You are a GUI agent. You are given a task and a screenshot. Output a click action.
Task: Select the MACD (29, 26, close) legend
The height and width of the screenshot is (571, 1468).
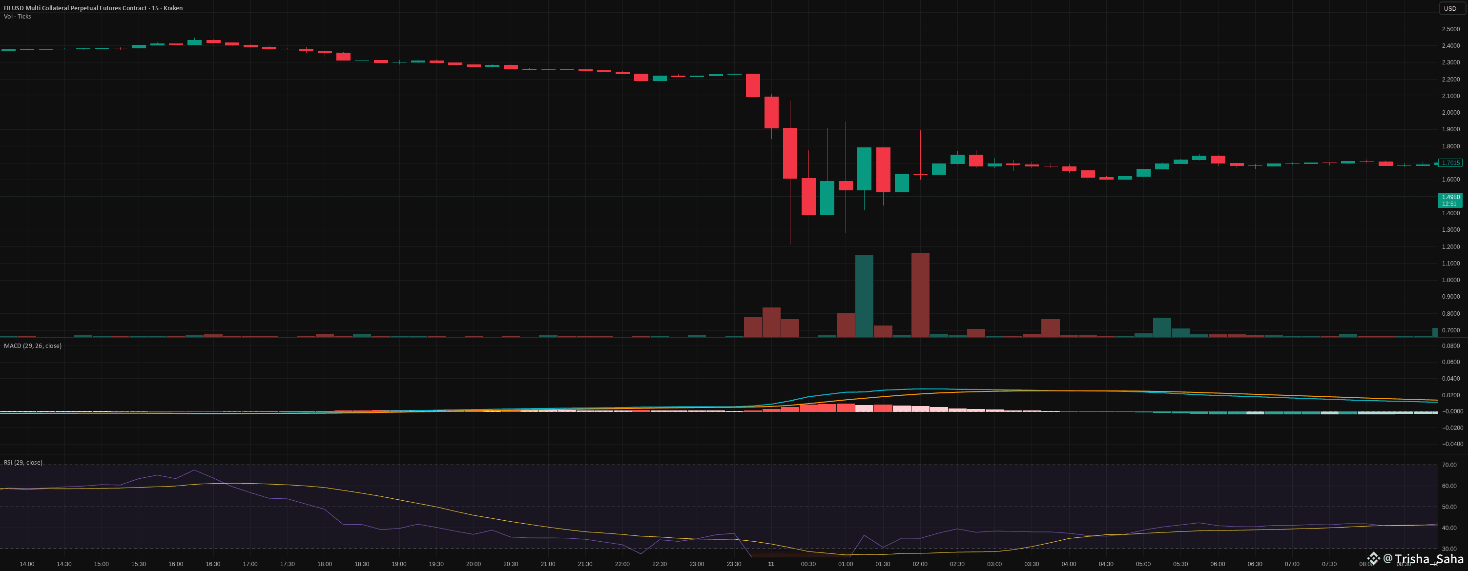tap(33, 346)
